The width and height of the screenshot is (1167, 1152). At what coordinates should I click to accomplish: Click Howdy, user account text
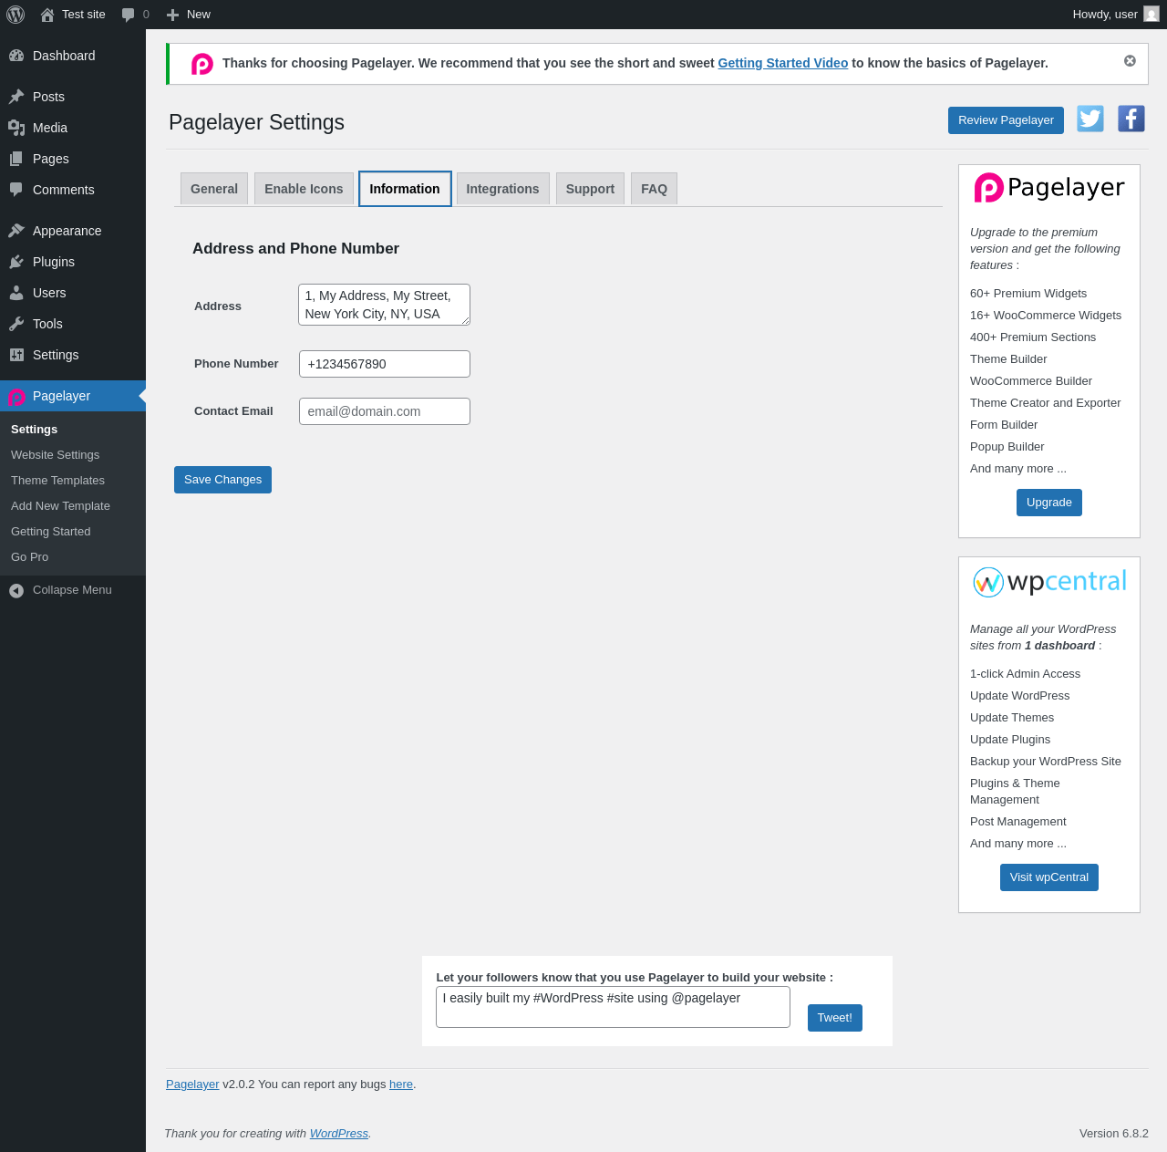(1105, 15)
